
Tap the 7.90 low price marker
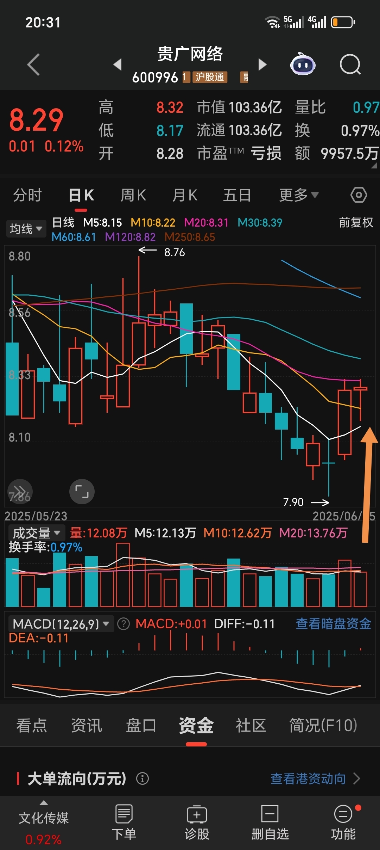293,502
